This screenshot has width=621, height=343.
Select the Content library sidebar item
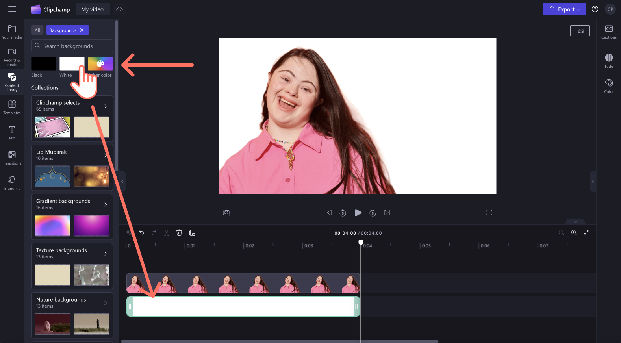12,82
